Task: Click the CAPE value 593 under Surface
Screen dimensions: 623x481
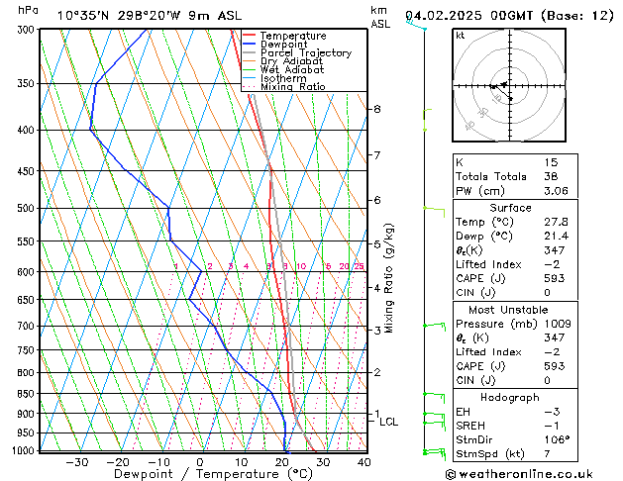Action: 555,278
